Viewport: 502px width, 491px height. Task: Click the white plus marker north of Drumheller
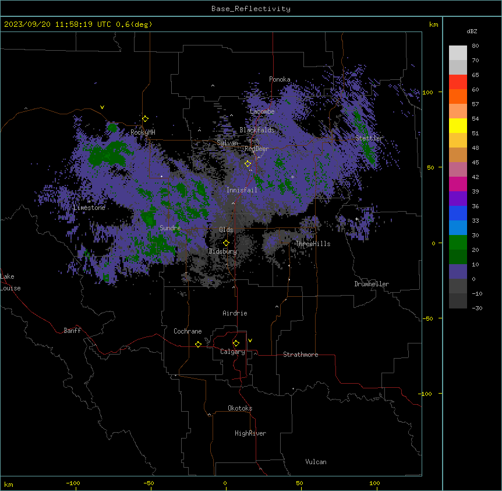coord(356,219)
